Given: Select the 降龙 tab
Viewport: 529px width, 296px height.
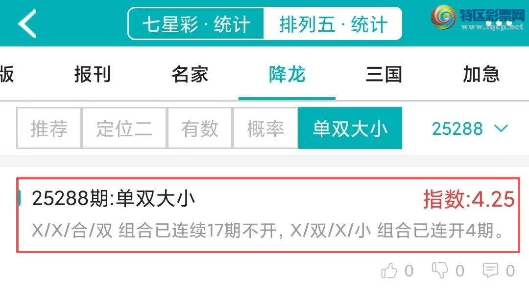Looking at the screenshot, I should coord(287,74).
